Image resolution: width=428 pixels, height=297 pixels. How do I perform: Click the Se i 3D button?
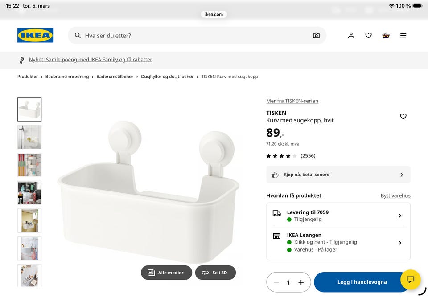[x=215, y=273]
